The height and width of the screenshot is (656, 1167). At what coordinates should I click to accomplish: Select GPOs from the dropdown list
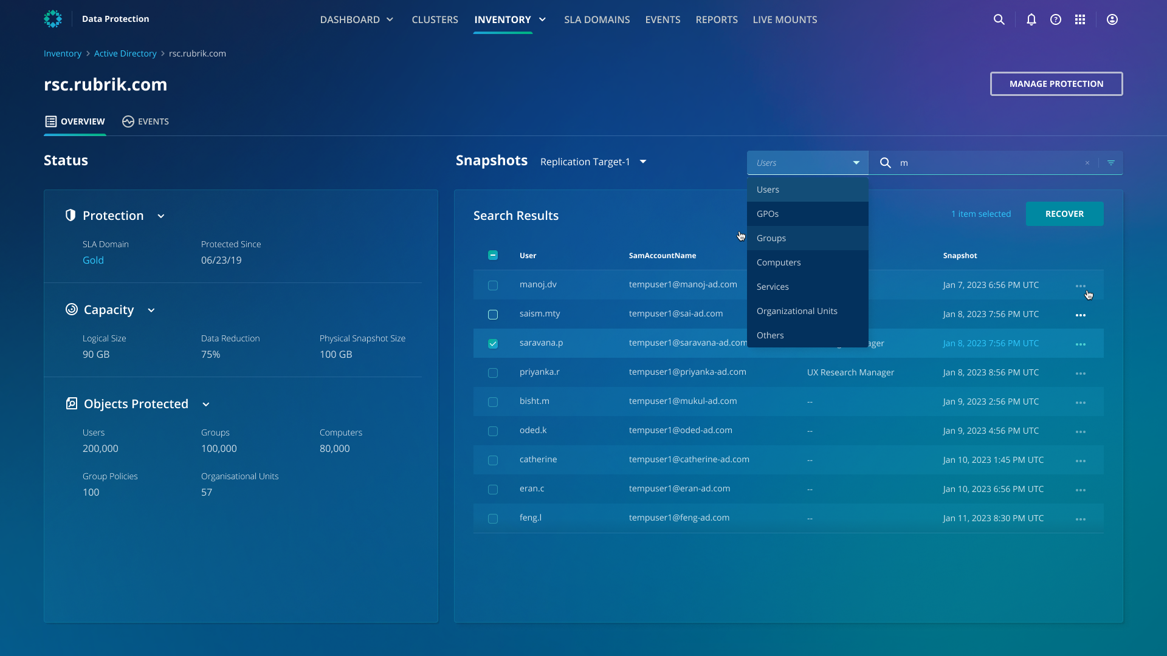[808, 214]
